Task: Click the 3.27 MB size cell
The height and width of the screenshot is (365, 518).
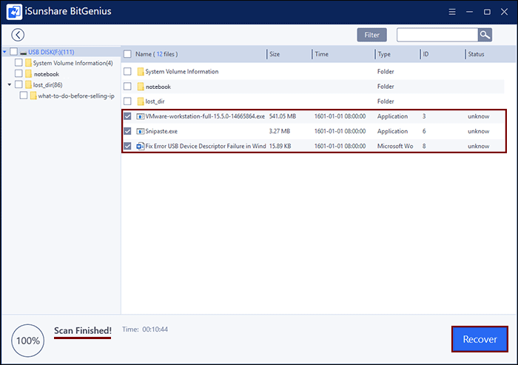Action: pos(280,131)
